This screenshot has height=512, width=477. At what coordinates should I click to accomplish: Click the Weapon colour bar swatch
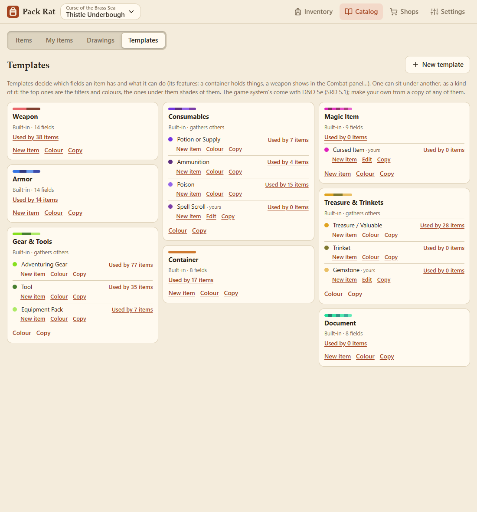point(26,109)
